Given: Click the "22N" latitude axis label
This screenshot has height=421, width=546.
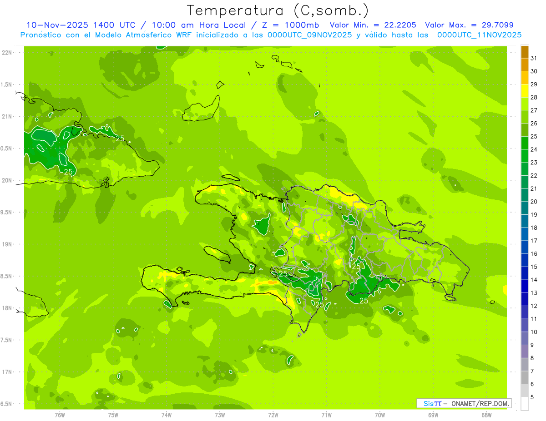Looking at the screenshot, I should 6,53.
